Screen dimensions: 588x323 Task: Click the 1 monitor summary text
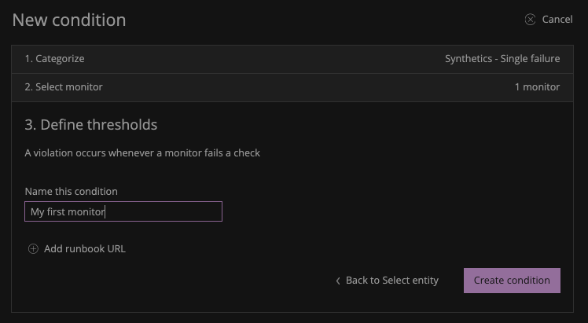point(537,87)
